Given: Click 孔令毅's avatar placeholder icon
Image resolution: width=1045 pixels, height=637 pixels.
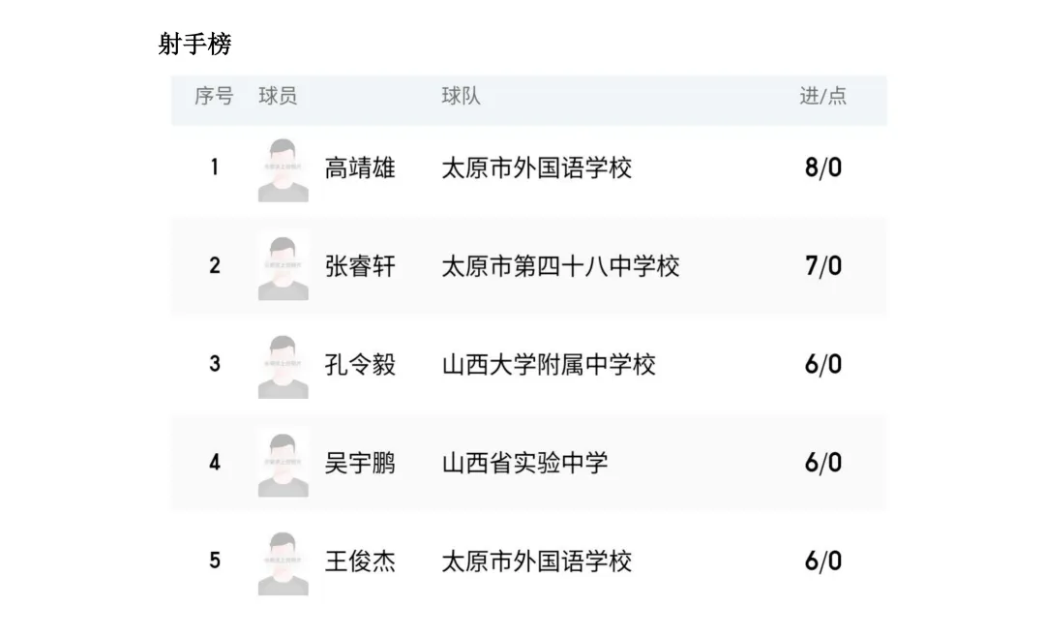Looking at the screenshot, I should tap(284, 367).
